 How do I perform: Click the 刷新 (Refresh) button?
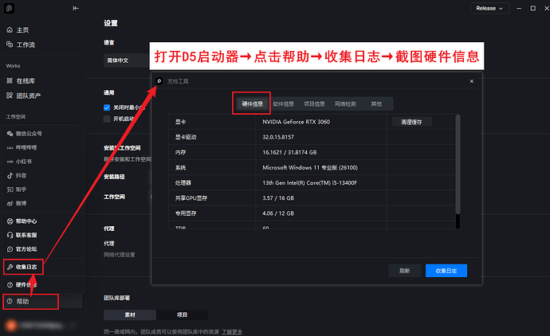(x=404, y=271)
